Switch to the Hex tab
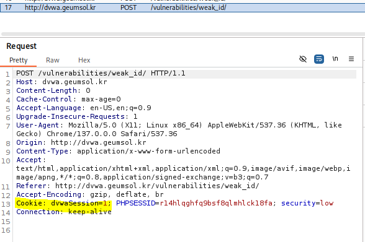The height and width of the screenshot is (242, 365). click(x=84, y=60)
